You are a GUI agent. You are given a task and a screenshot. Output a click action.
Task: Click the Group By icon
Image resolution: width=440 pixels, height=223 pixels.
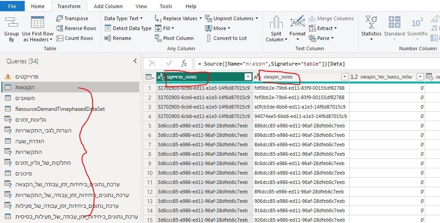[x=11, y=22]
